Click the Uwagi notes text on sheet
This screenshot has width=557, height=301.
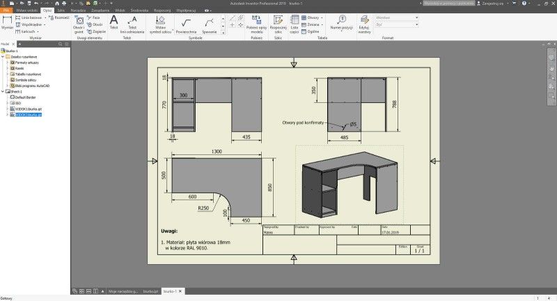pos(169,231)
